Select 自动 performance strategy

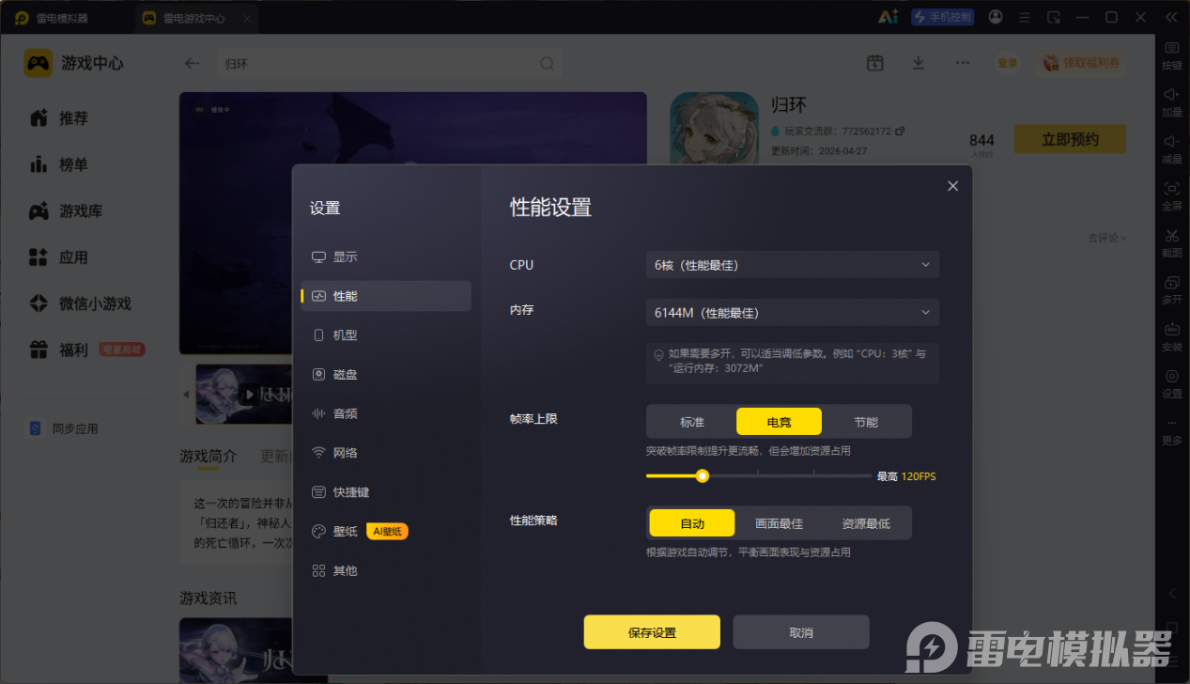click(692, 523)
